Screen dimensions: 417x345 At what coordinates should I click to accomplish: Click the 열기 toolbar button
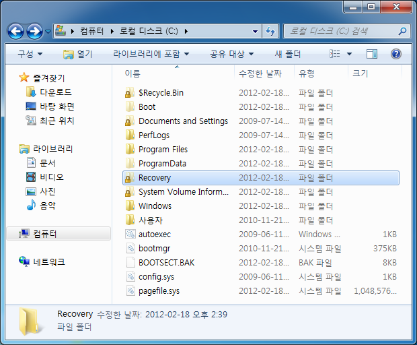pos(77,54)
